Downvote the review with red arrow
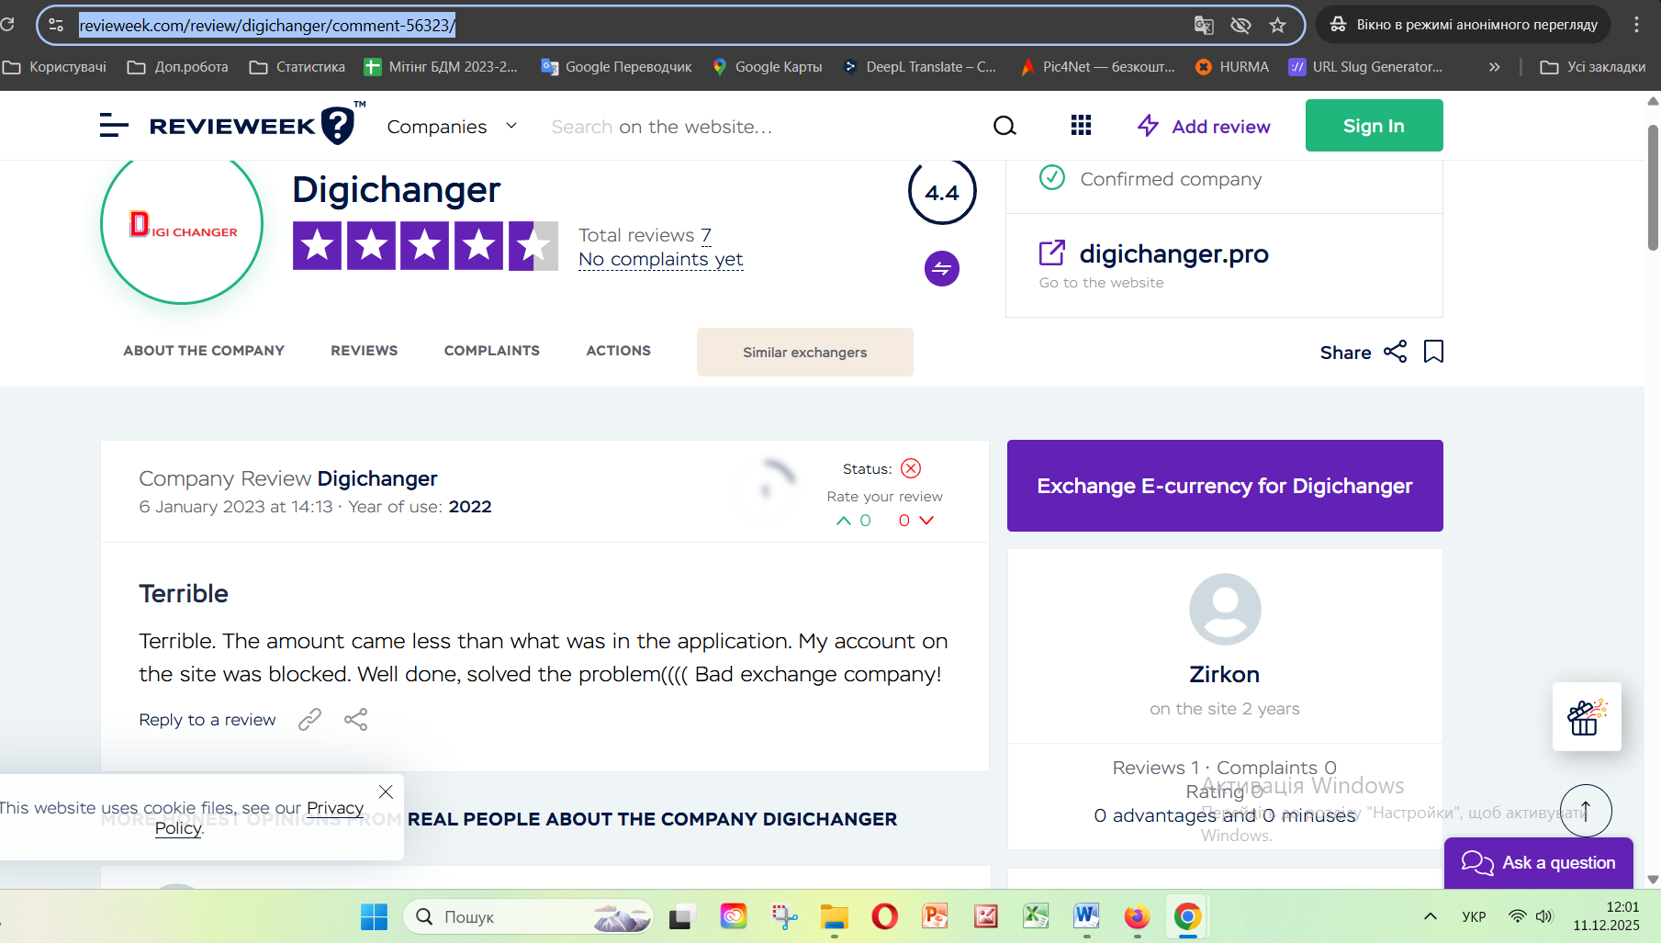1661x943 pixels. (x=926, y=521)
